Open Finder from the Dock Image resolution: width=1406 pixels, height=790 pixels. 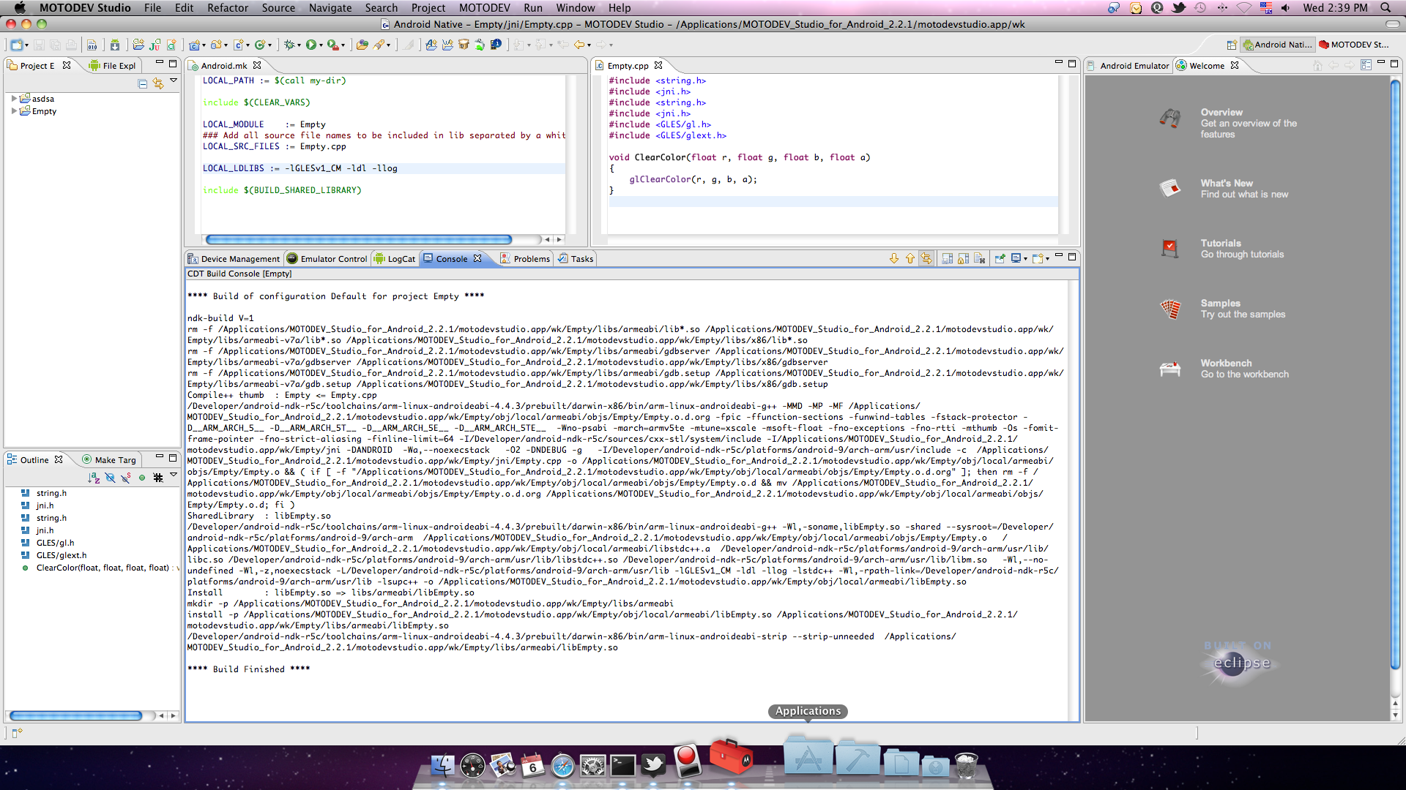[x=442, y=765]
